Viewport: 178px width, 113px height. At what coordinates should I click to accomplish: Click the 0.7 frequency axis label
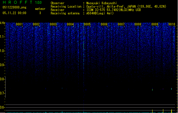click(x=2, y=93)
